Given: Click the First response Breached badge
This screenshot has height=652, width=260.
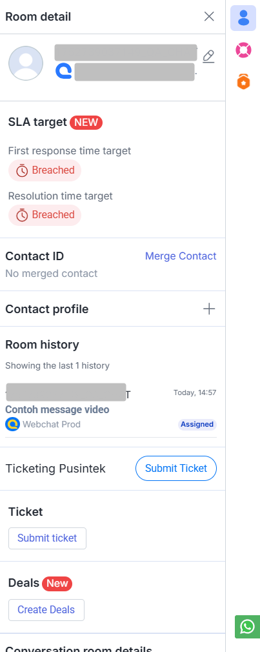Looking at the screenshot, I should coord(45,170).
